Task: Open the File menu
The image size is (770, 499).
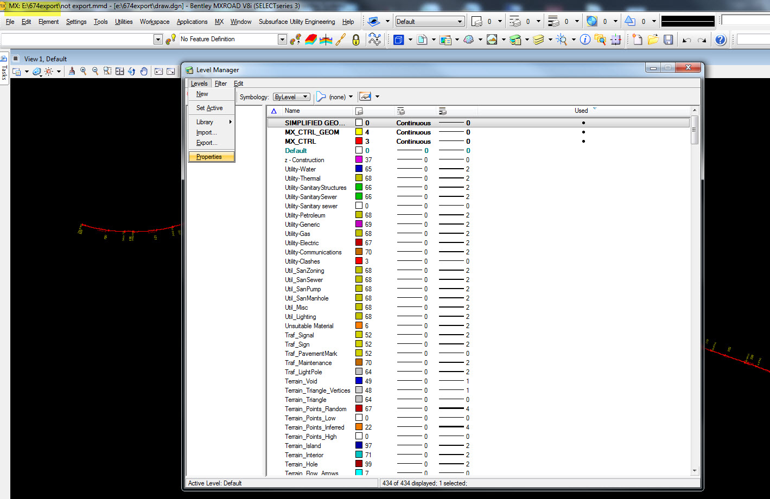Action: pyautogui.click(x=10, y=22)
